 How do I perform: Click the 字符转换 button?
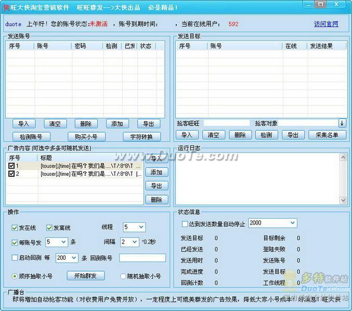pos(141,136)
